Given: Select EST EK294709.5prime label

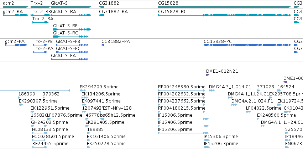Looking at the screenshot, I should coord(99,87).
